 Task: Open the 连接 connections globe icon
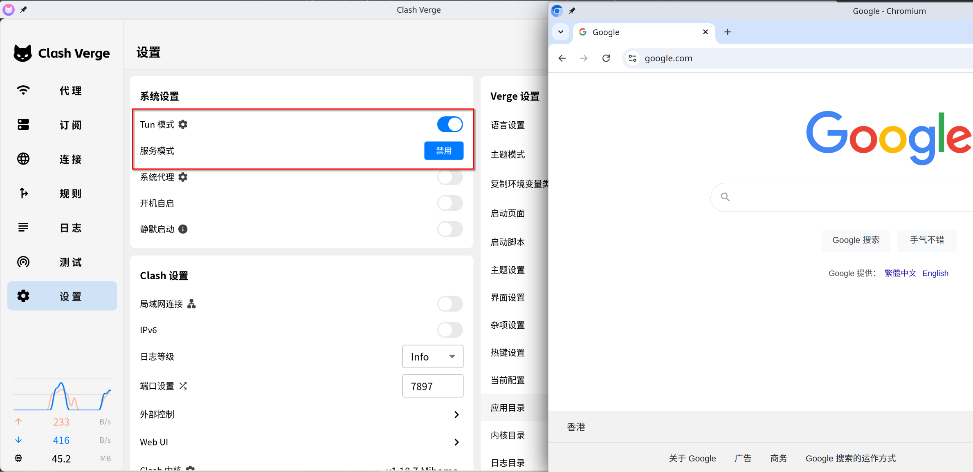[x=23, y=159]
